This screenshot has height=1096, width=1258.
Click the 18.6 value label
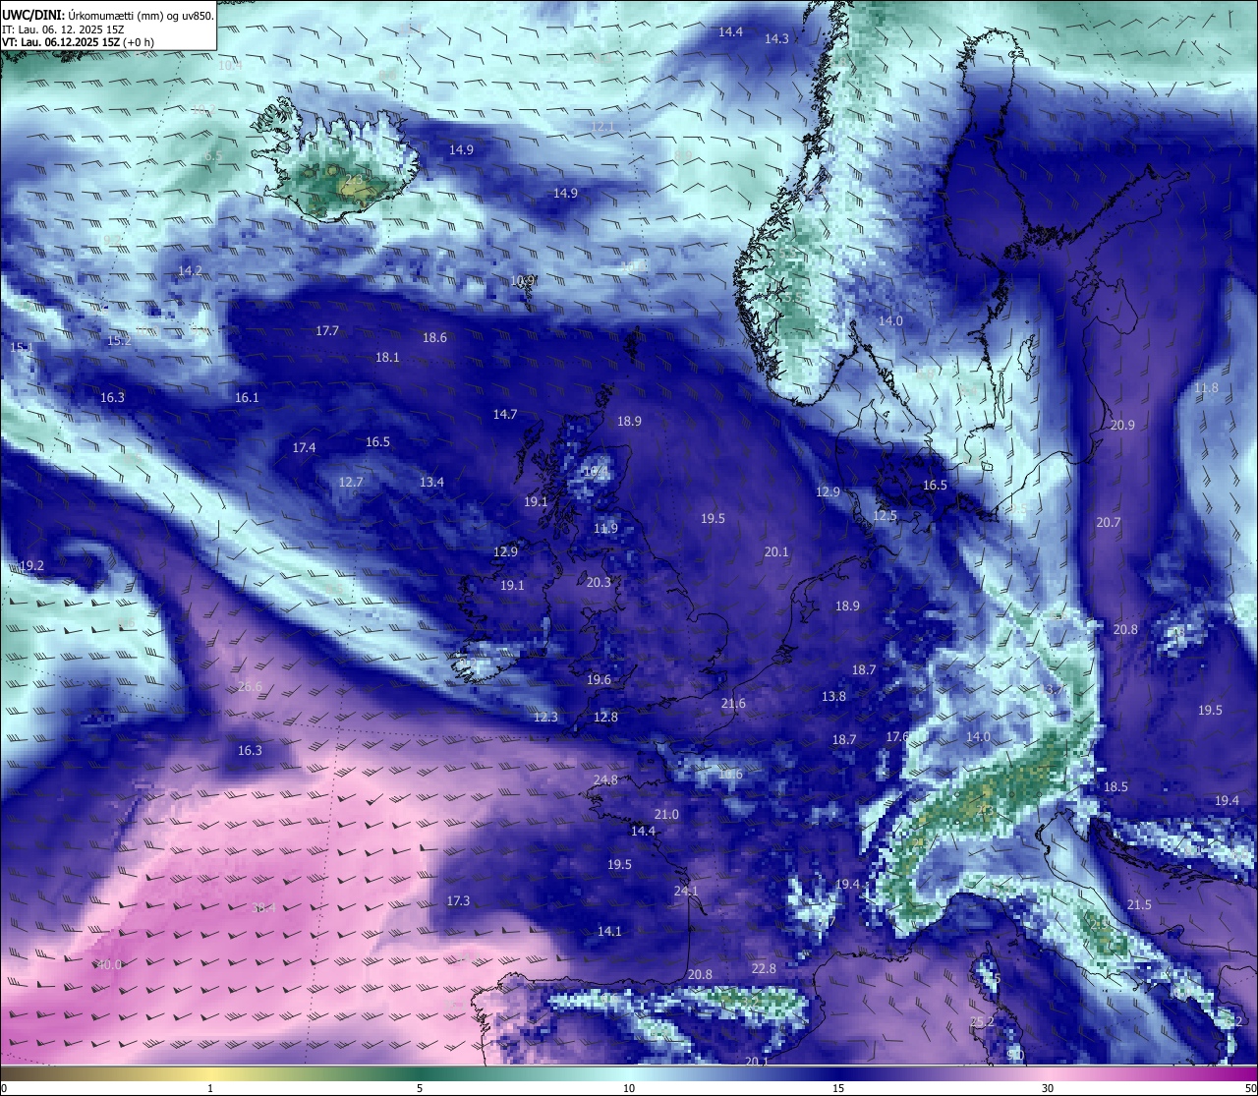(x=434, y=337)
